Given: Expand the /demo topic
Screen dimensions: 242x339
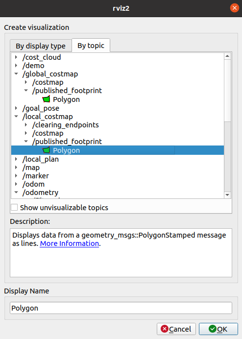Looking at the screenshot, I should [x=16, y=66].
